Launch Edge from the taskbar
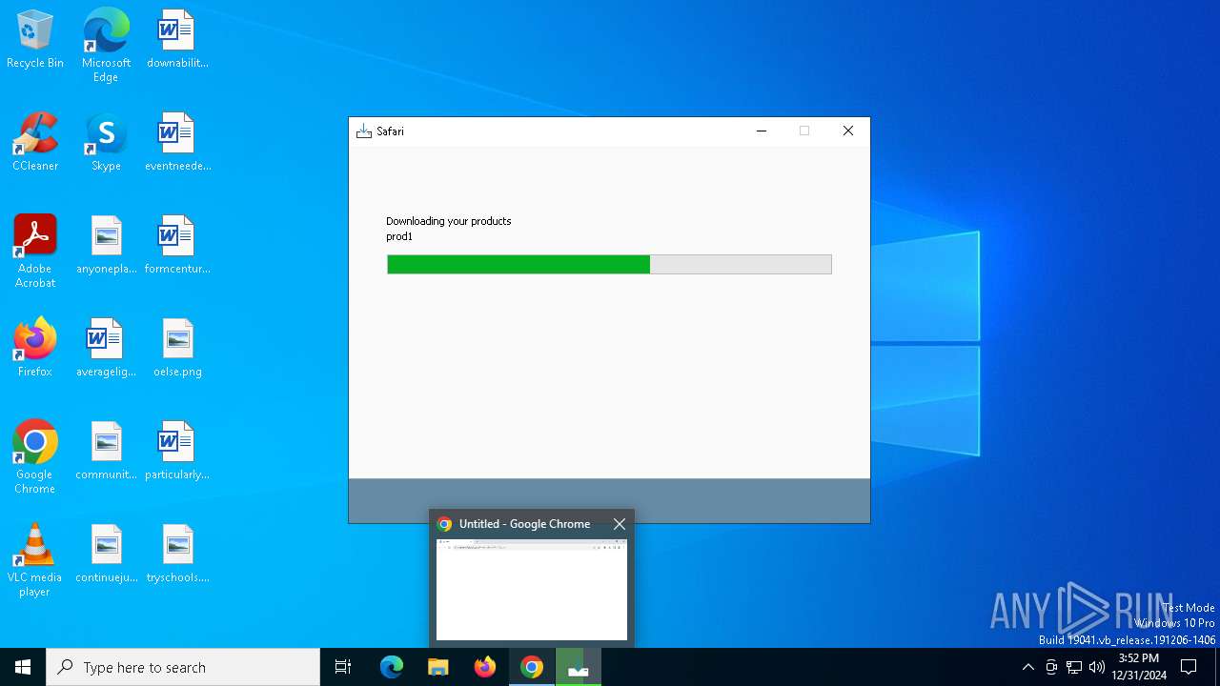 [392, 667]
